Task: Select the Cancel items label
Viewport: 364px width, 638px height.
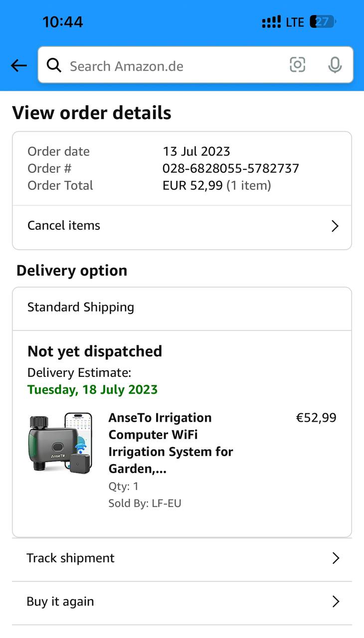Action: (x=64, y=225)
